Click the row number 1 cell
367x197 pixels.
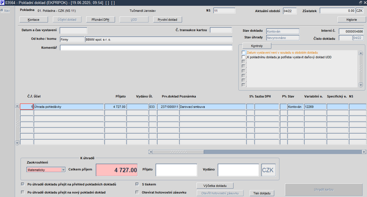coord(27,107)
